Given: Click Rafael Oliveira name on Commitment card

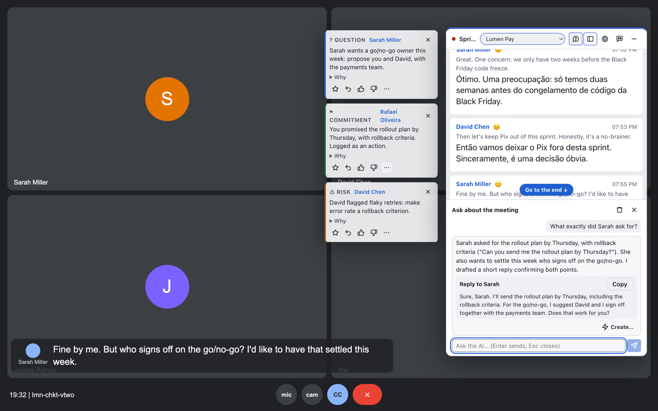Looking at the screenshot, I should click(390, 116).
